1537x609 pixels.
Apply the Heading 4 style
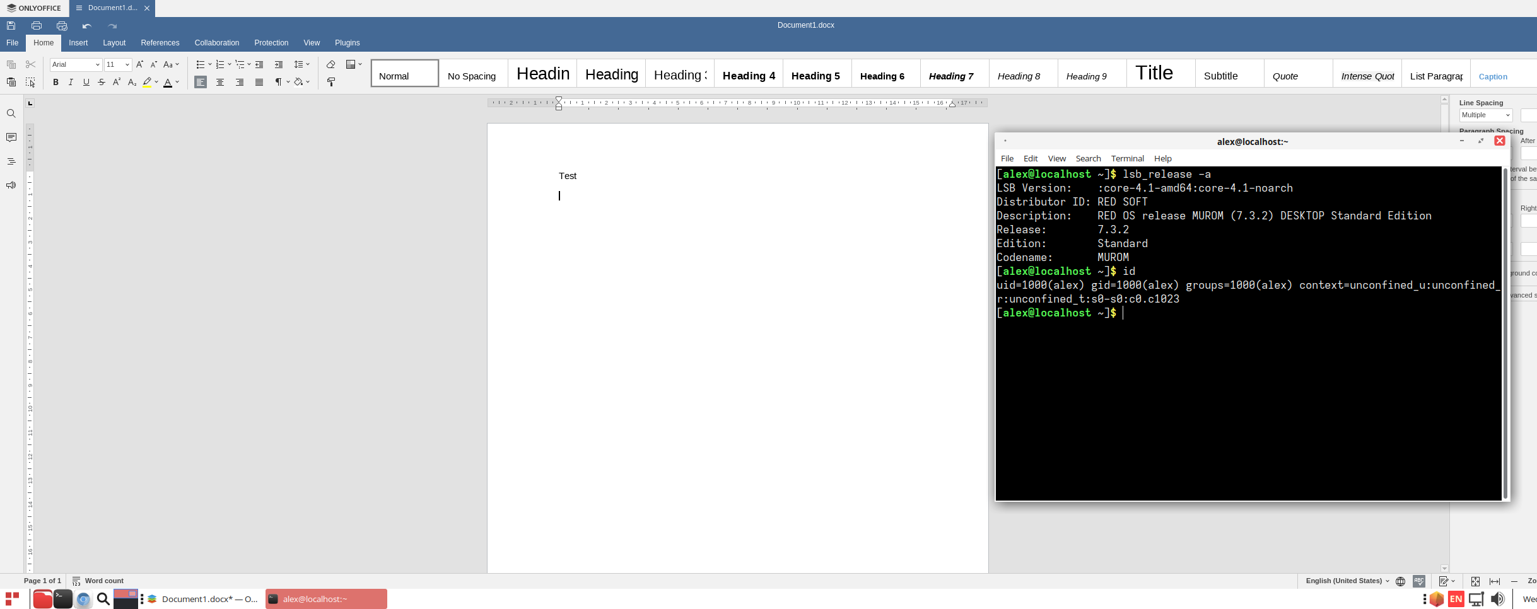tap(749, 74)
